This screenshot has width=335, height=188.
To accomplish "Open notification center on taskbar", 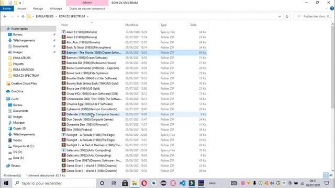I will pyautogui.click(x=327, y=183).
